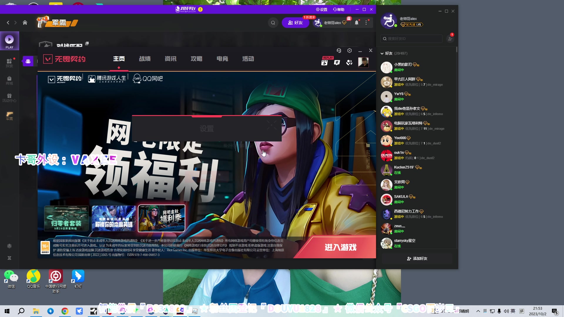Click the cube icon in lower sidebar
The width and height of the screenshot is (564, 317).
point(9,246)
